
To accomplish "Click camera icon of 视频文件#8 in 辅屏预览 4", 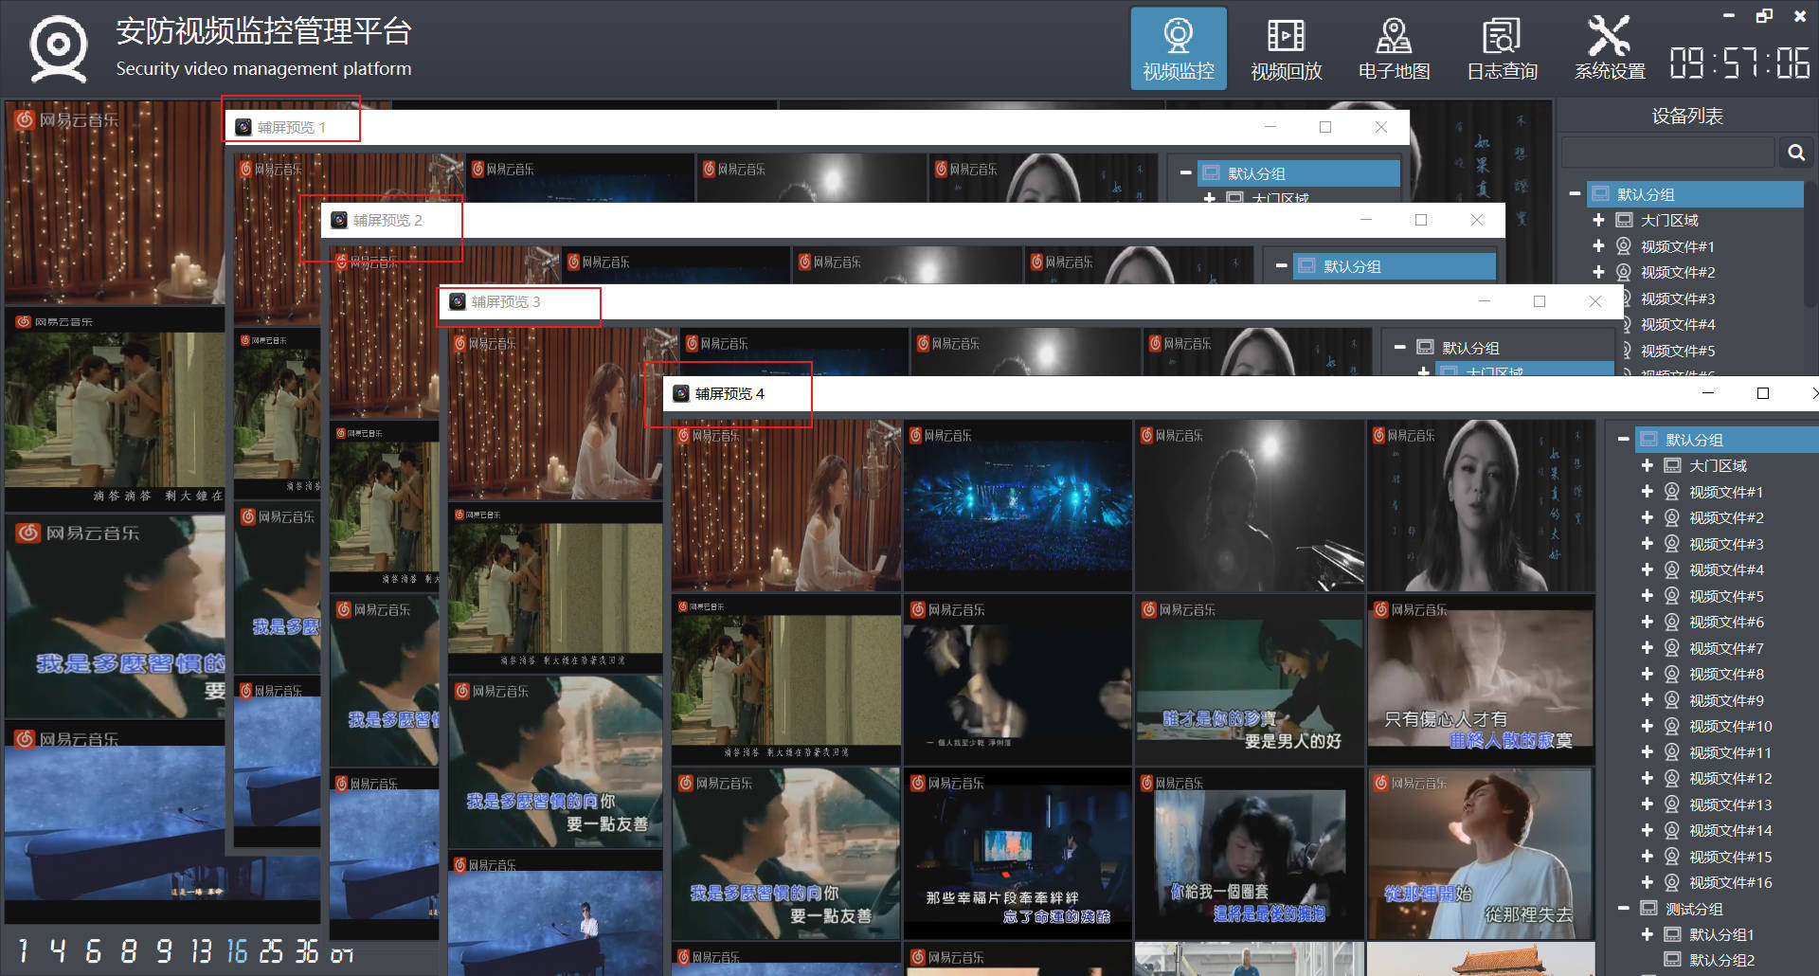I will (1672, 674).
